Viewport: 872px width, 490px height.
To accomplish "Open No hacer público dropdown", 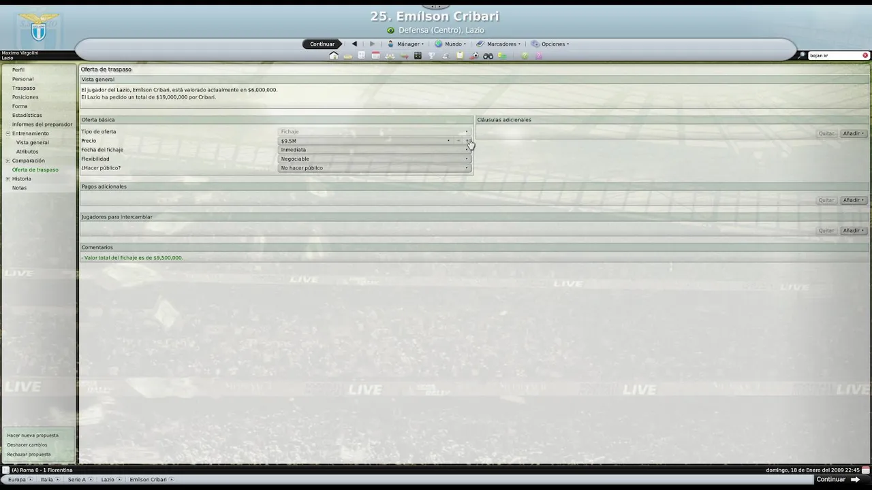I will click(374, 168).
